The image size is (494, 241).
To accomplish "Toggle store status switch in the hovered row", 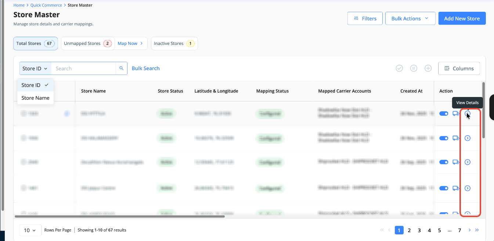I will click(444, 114).
